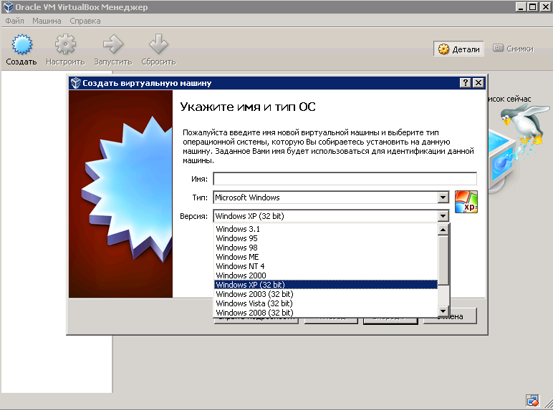This screenshot has height=410, width=553.
Task: Open the Машина menu
Action: pos(47,21)
